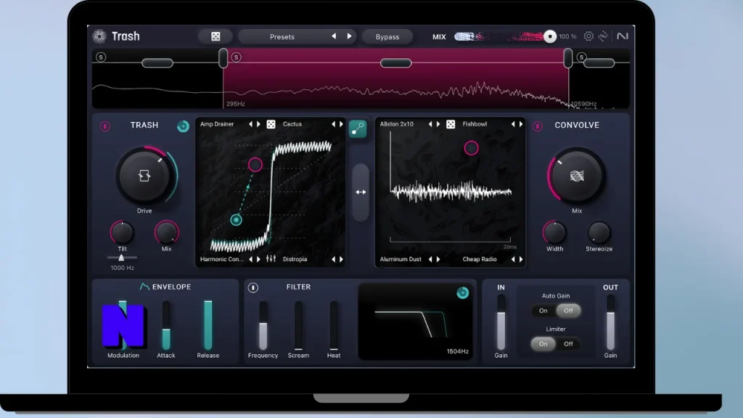This screenshot has height=418, width=743.
Task: Click the icon next to the settings gear
Action: point(603,36)
